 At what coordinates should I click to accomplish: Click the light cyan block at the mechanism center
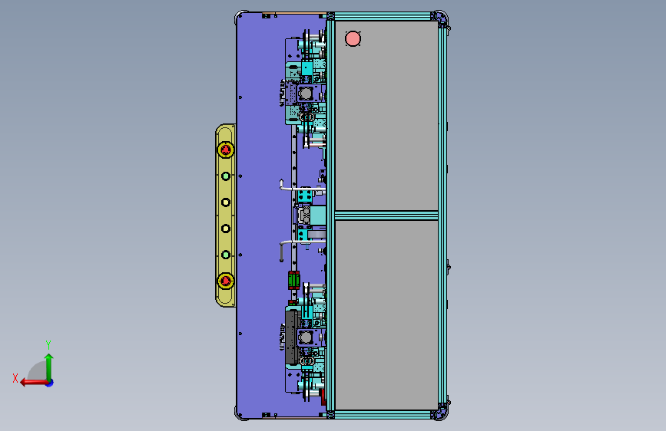tap(318, 215)
